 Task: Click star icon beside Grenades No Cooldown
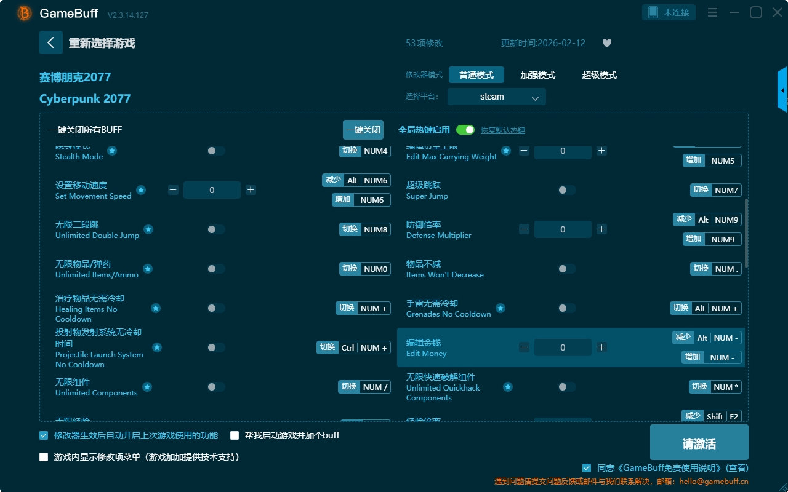tap(501, 308)
